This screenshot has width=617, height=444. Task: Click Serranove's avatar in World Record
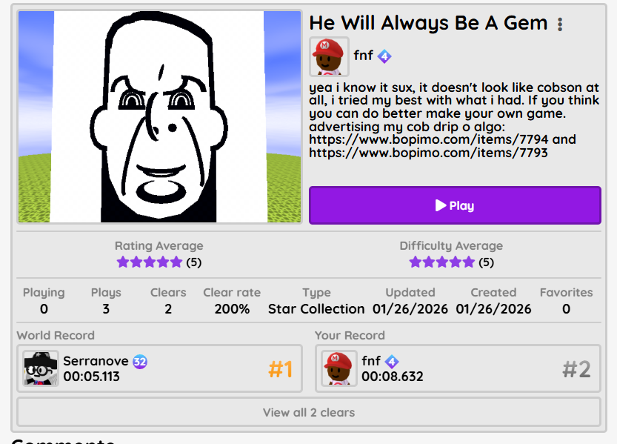pos(41,368)
